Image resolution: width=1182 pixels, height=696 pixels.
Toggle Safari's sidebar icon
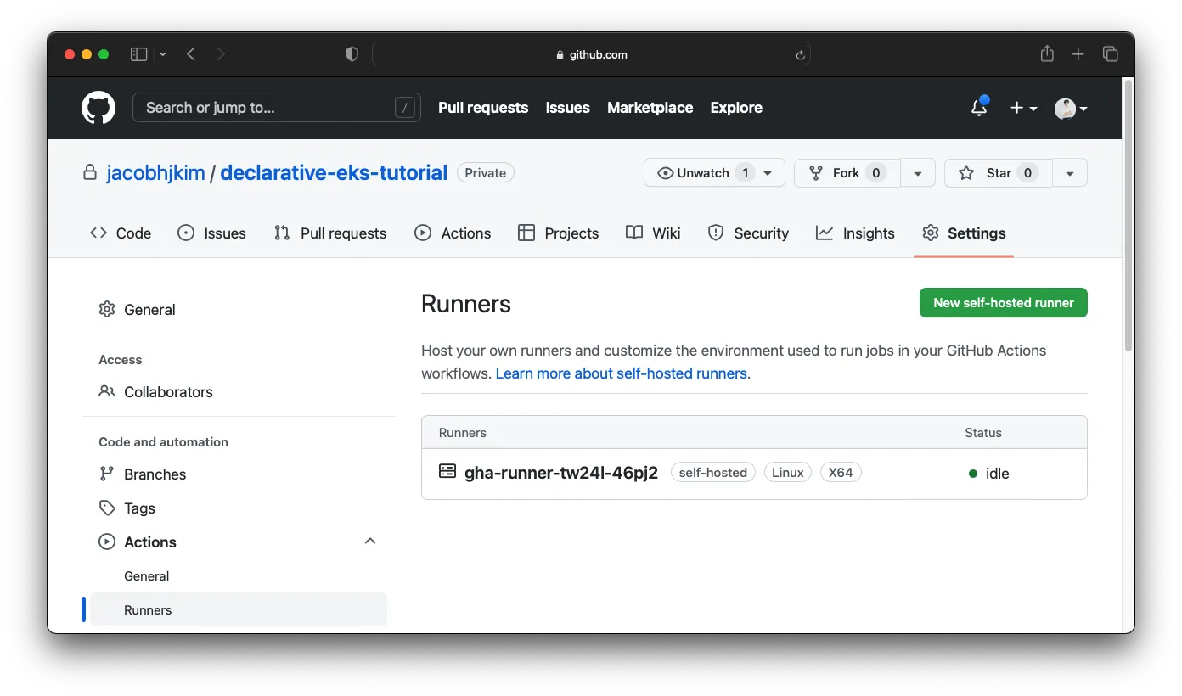click(x=138, y=53)
